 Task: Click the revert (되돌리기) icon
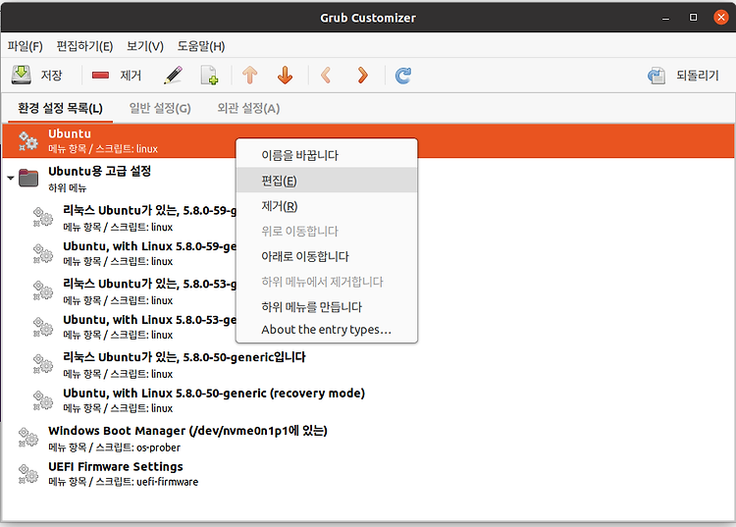657,76
